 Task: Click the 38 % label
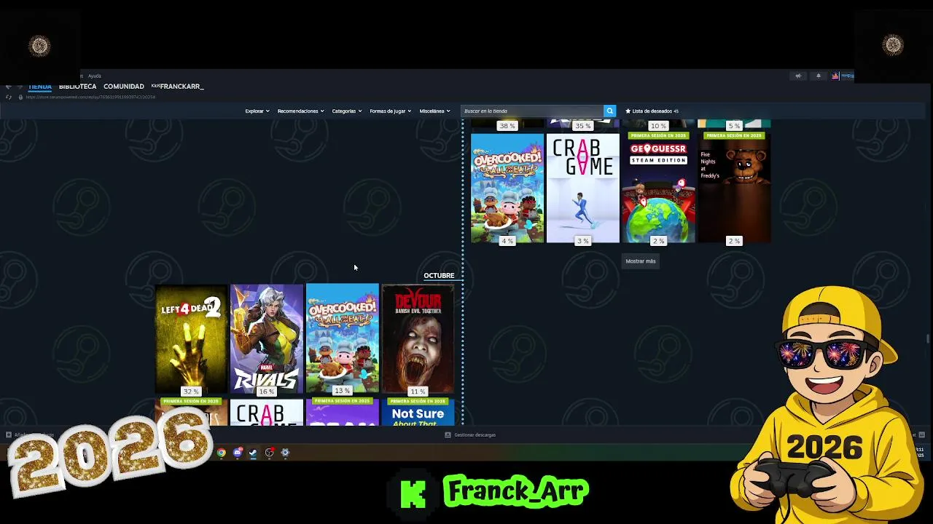point(507,126)
